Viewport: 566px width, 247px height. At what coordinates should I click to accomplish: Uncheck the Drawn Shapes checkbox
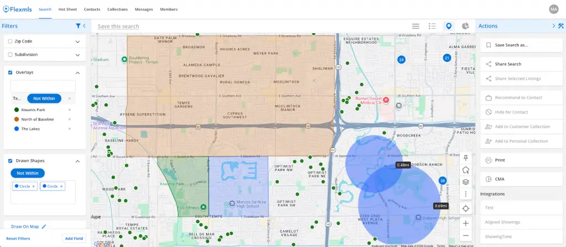10,161
